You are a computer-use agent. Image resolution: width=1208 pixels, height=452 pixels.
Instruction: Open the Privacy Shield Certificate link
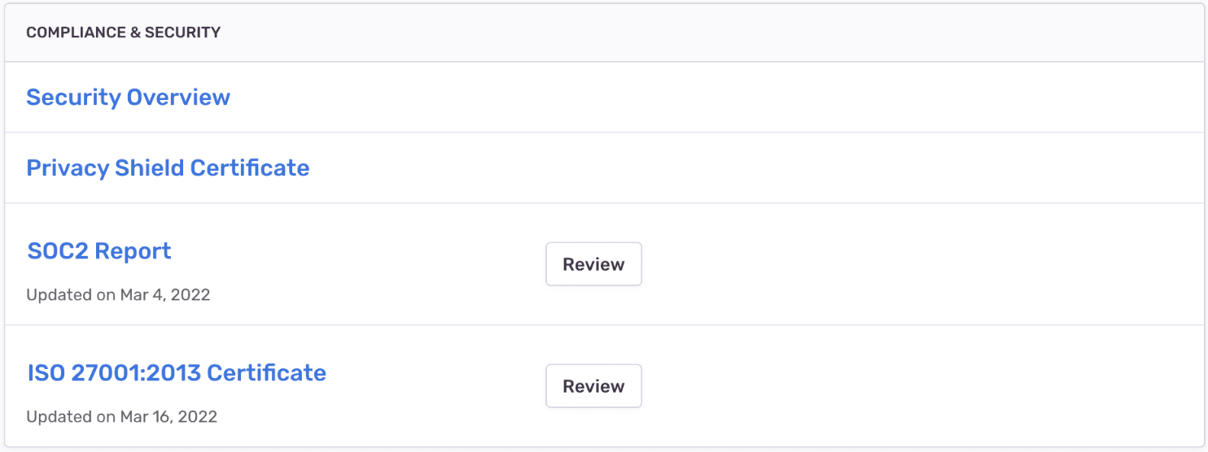click(x=168, y=168)
